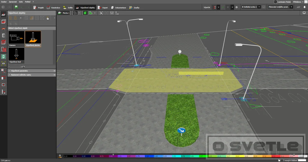
Task: Select the red framed screen sidebar tool
Action: click(4, 84)
